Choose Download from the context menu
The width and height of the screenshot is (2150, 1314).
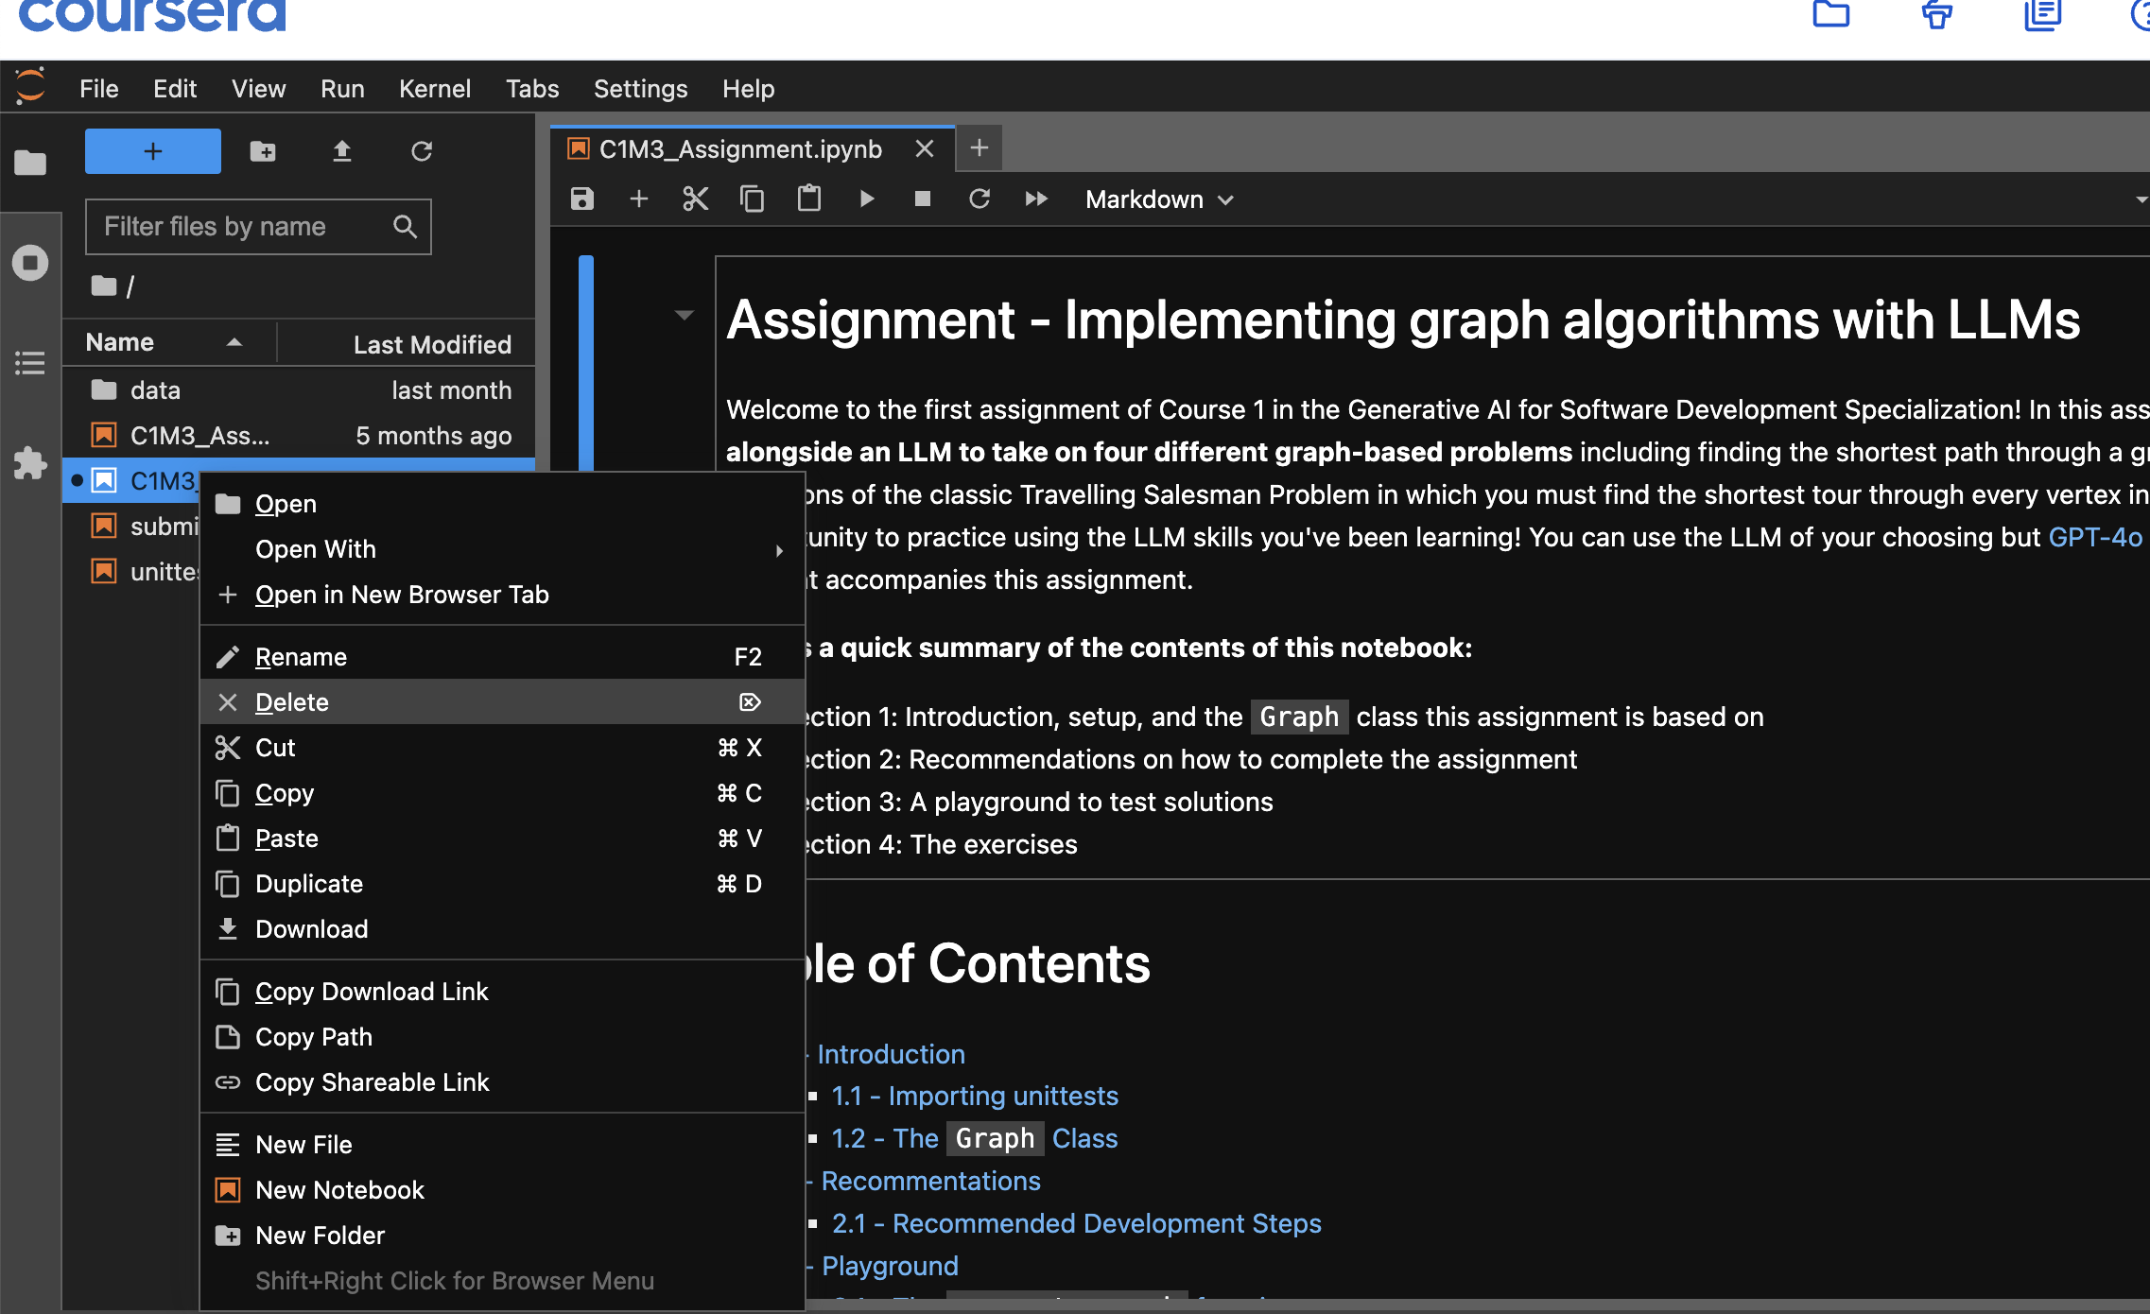311,929
